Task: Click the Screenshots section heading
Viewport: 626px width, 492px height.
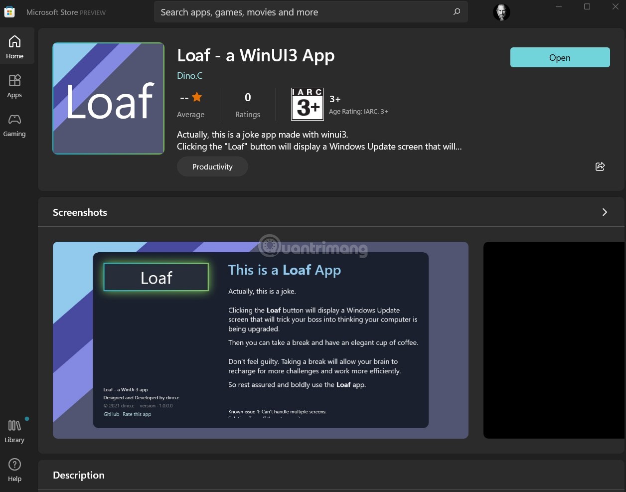Action: tap(80, 212)
